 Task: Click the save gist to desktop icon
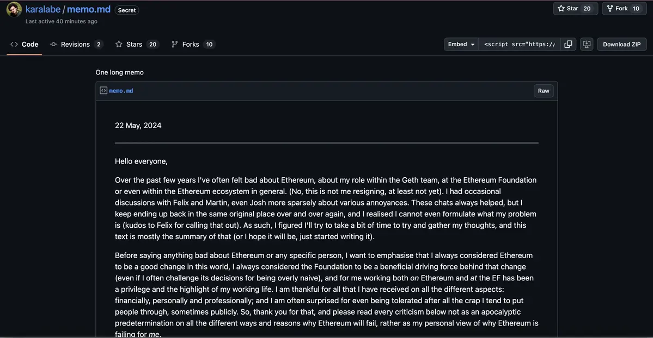587,45
